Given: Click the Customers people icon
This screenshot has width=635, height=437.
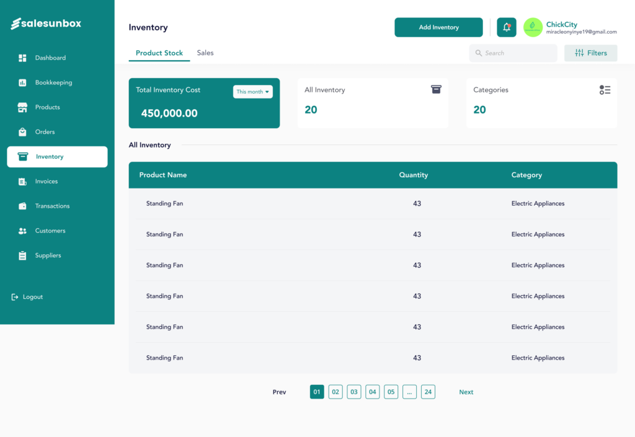Looking at the screenshot, I should [22, 231].
